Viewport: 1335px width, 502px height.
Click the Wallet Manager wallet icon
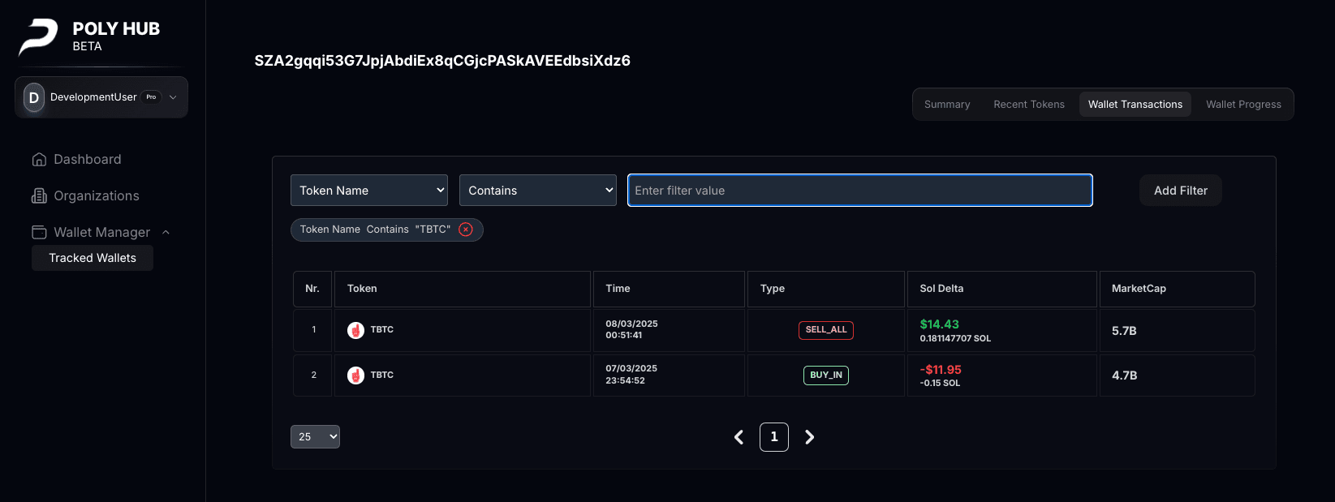pyautogui.click(x=39, y=233)
